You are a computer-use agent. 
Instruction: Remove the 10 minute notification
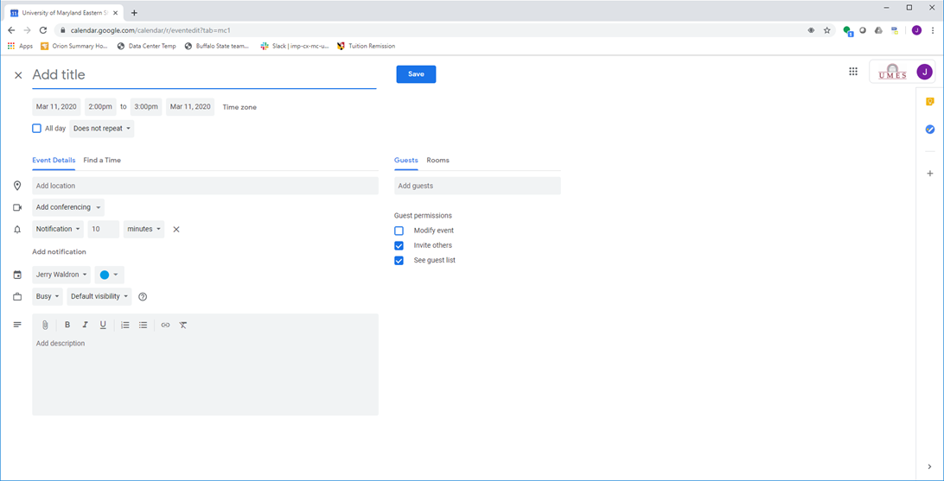click(176, 229)
